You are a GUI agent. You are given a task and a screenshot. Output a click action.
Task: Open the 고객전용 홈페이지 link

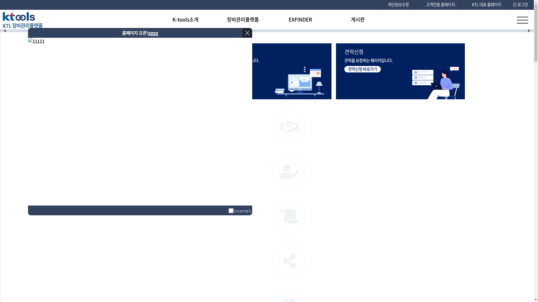(x=440, y=5)
